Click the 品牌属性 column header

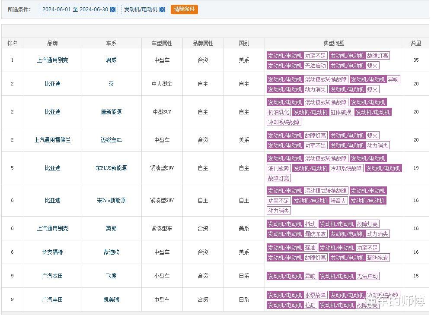[203, 43]
